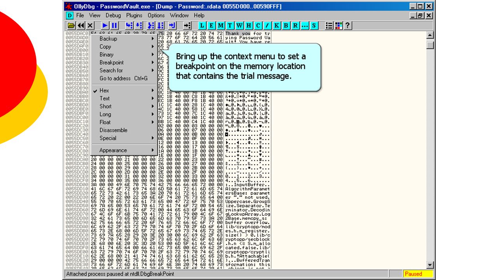498x280 pixels.
Task: Open Windows list with W button
Action: point(239,26)
